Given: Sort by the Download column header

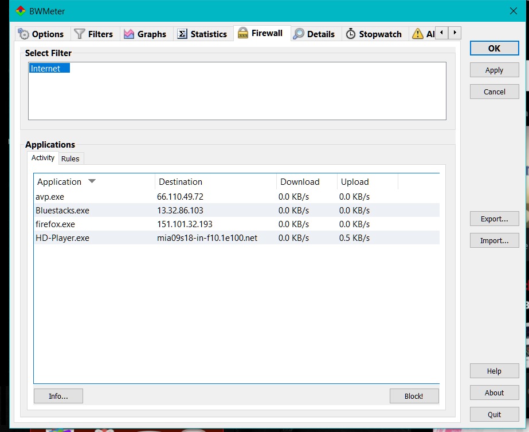Looking at the screenshot, I should [307, 182].
